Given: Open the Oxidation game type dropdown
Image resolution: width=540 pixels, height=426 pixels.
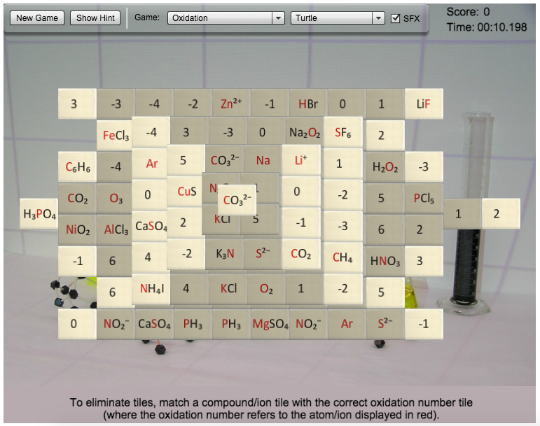Looking at the screenshot, I should coord(226,17).
